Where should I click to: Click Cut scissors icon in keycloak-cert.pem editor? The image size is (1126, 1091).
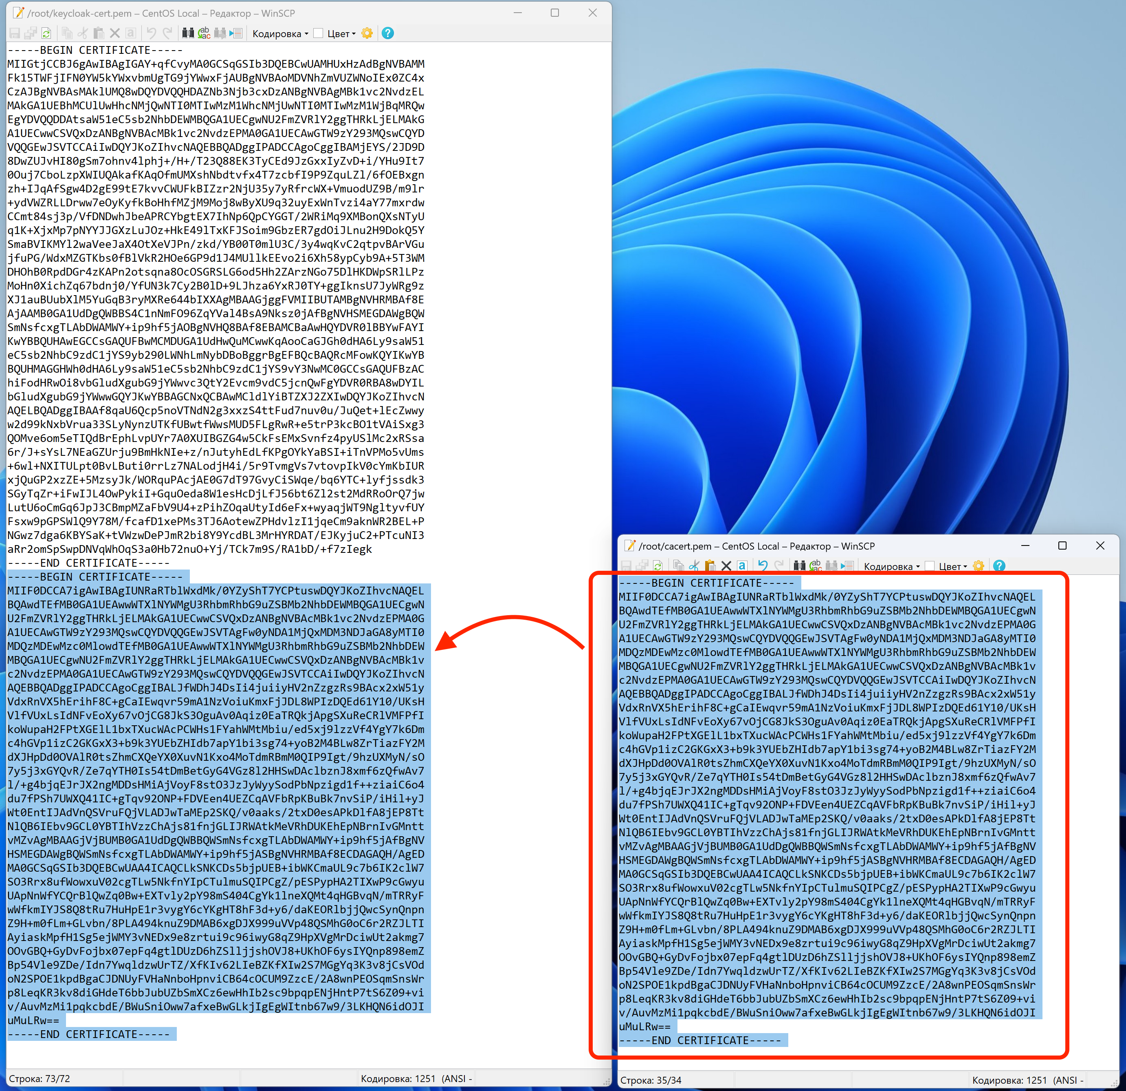83,33
